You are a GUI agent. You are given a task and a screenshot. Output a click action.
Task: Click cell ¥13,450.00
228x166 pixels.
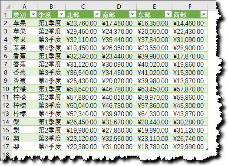[x=83, y=48]
